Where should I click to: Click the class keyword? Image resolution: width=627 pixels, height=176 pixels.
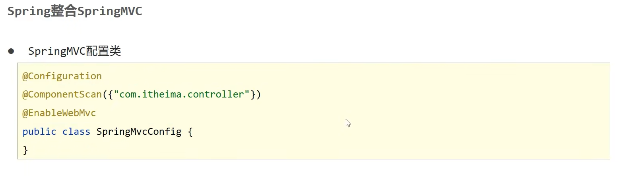[76, 132]
